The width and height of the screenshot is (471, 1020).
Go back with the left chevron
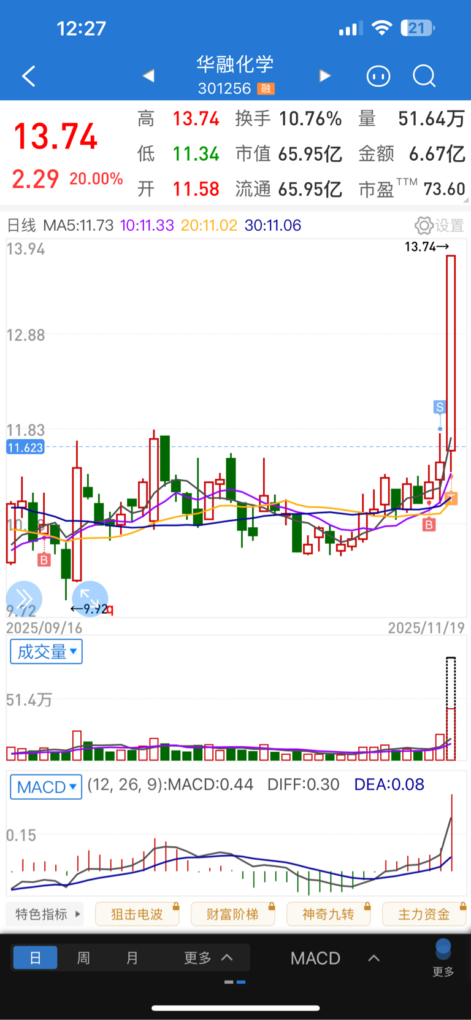[x=29, y=76]
